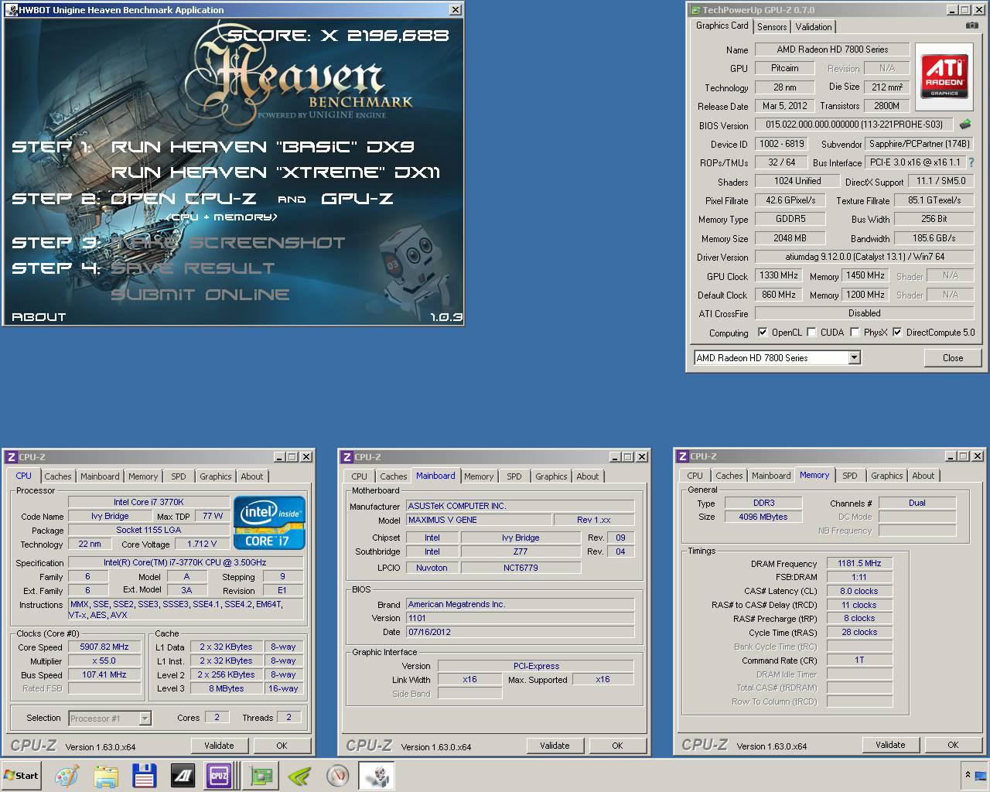Click the MAXIMUS V GENE model field
This screenshot has width=990, height=792.
[x=479, y=520]
